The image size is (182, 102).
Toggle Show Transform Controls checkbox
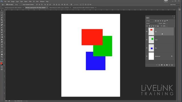click(x=22, y=5)
